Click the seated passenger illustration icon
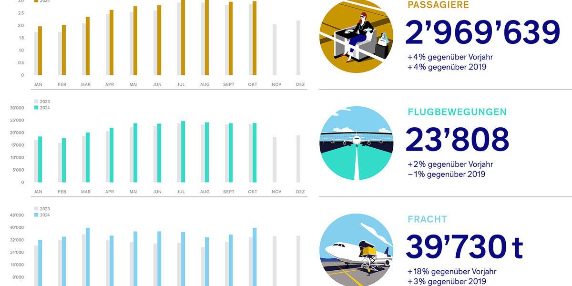 pyautogui.click(x=356, y=36)
